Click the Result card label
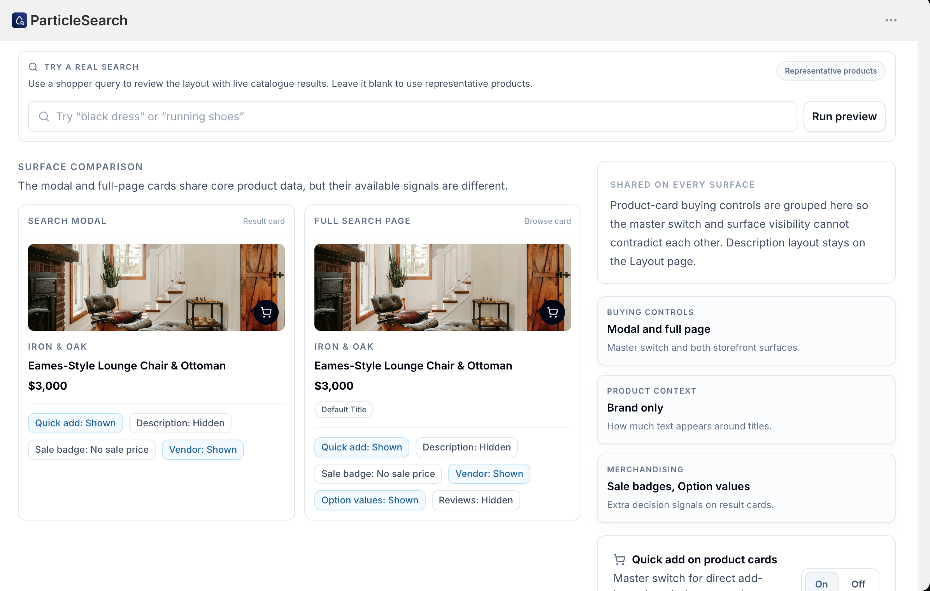The image size is (930, 591). tap(264, 221)
